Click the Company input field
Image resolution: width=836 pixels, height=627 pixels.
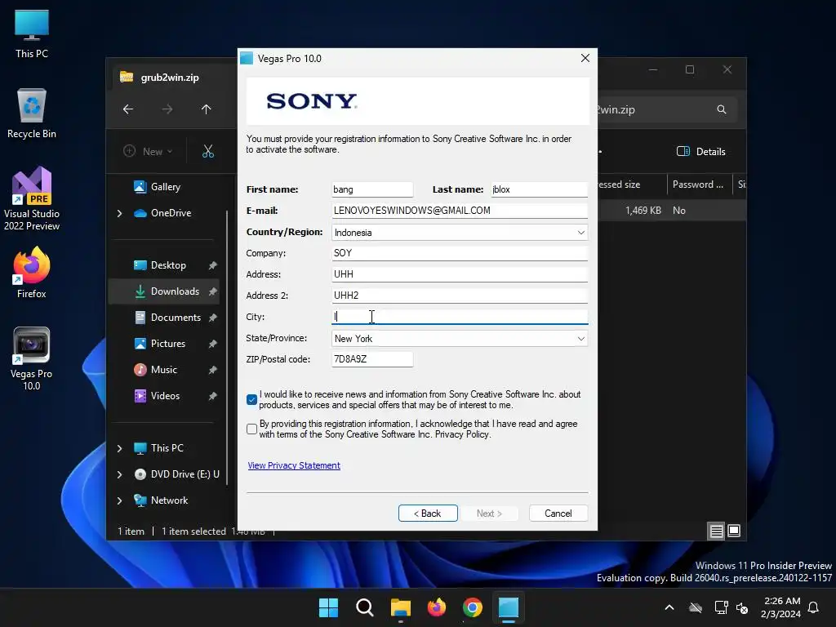460,253
